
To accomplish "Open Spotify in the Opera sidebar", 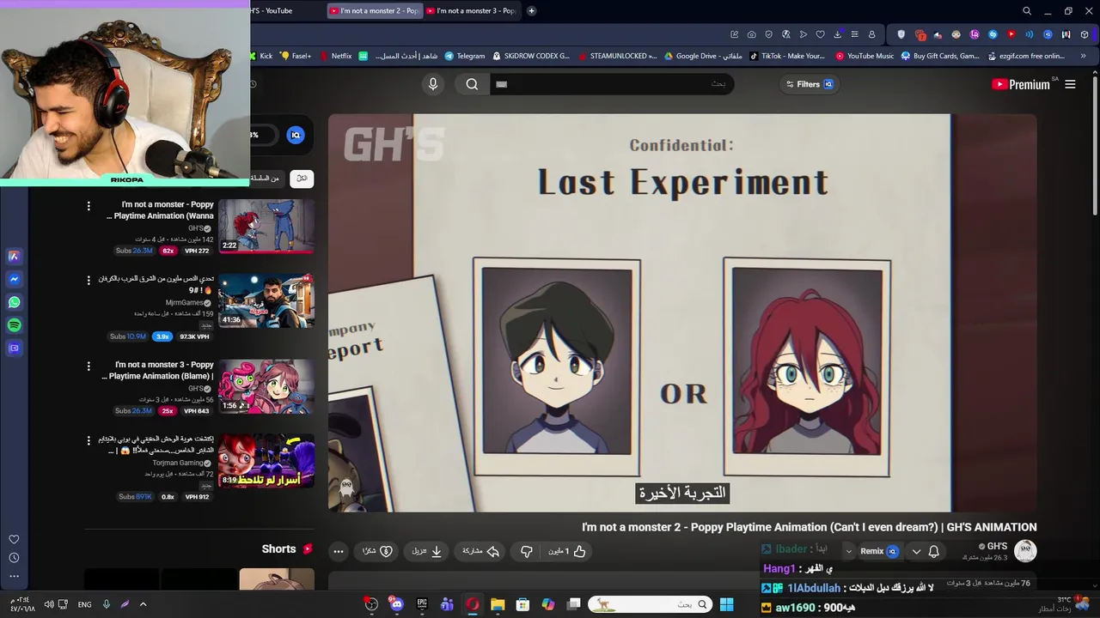I will [x=14, y=325].
